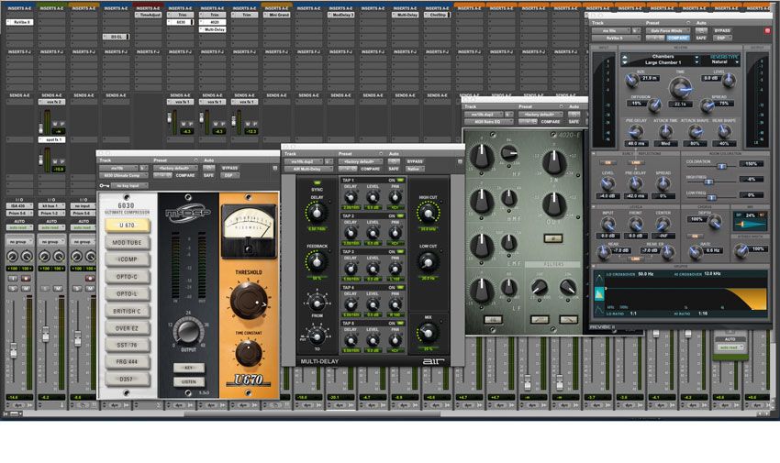
Task: Click the Multi-Delay FROM selector knob
Action: click(x=317, y=302)
